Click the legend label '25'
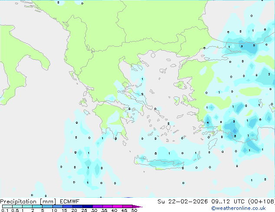Viewport: 275px width, 212px height. point(84,210)
